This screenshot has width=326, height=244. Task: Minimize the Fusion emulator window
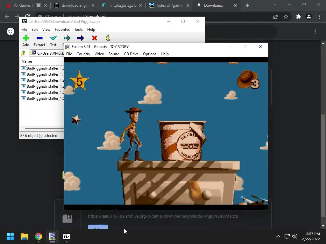(x=231, y=47)
